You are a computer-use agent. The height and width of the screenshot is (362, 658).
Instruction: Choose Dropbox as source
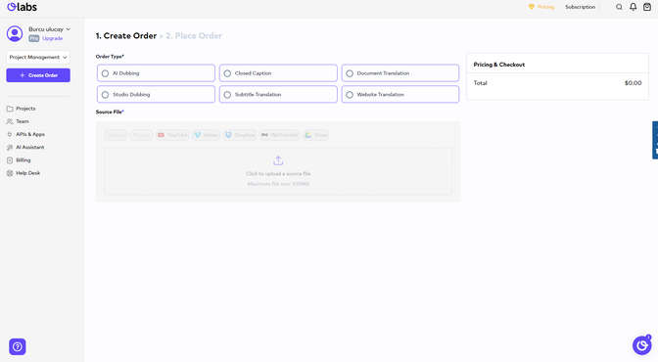point(240,135)
